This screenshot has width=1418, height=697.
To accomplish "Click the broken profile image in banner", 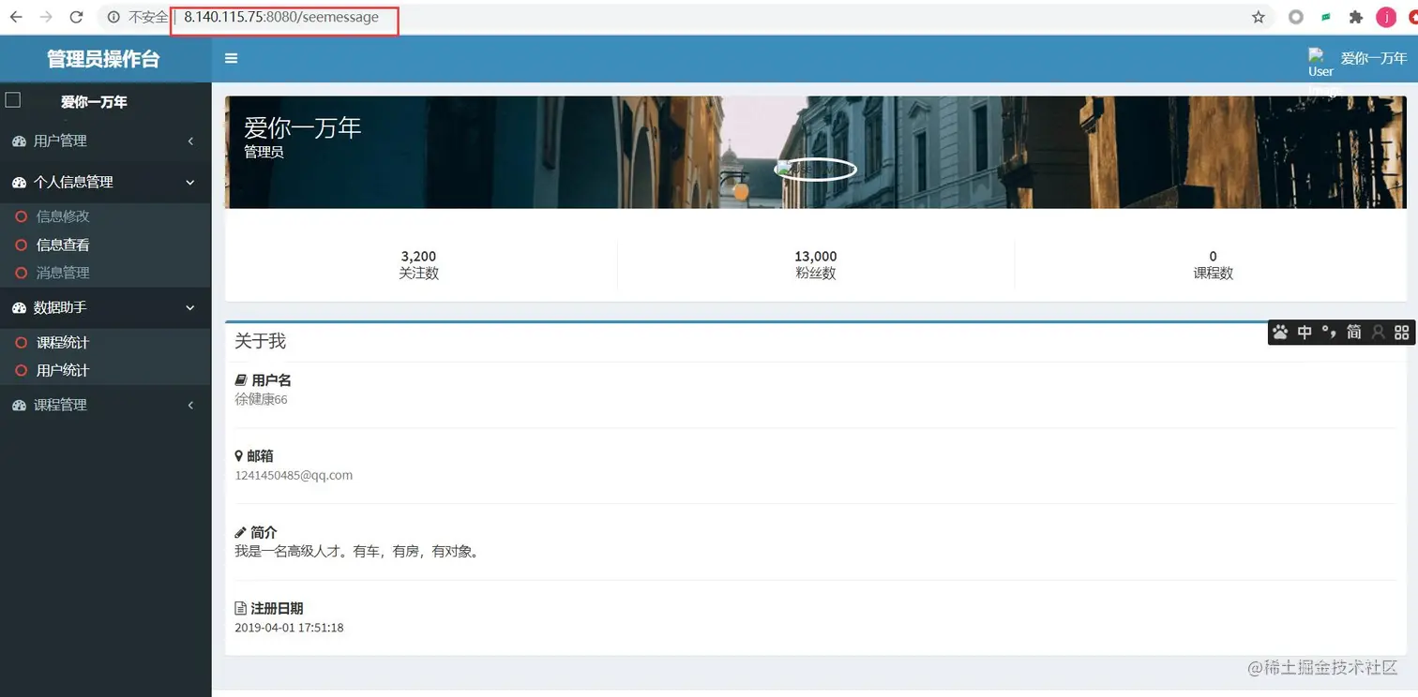I will [x=815, y=170].
